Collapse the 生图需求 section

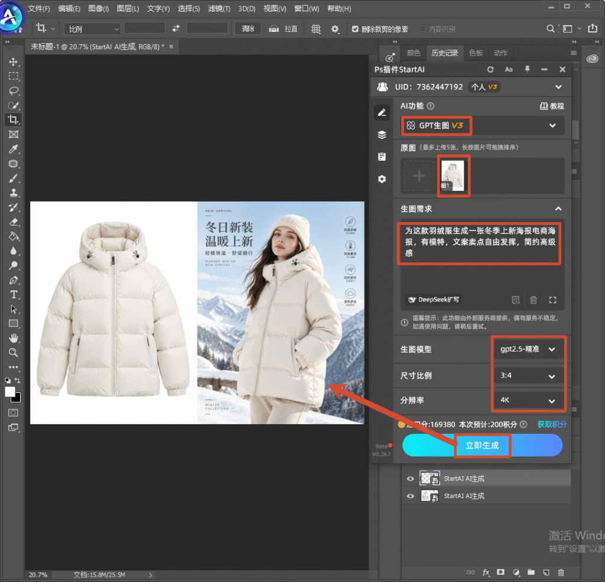click(x=558, y=209)
